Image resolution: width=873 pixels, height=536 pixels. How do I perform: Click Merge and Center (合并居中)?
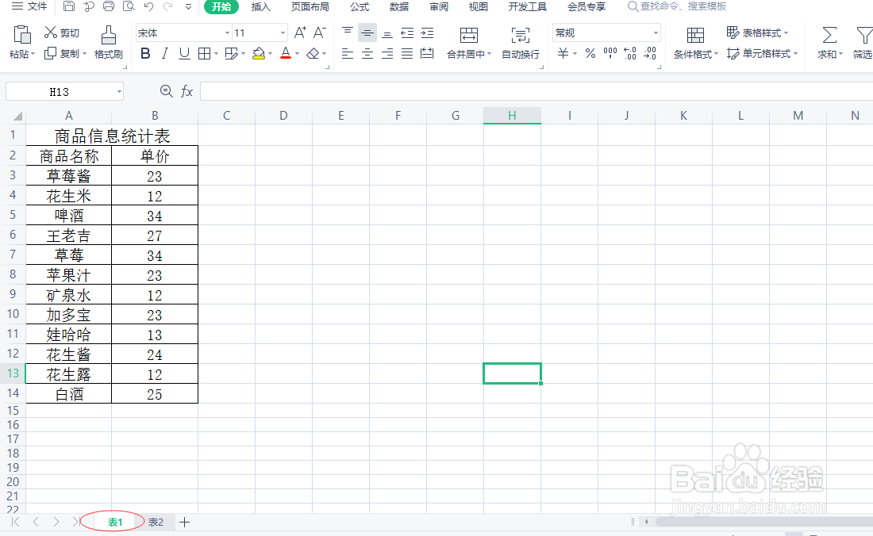[x=469, y=44]
